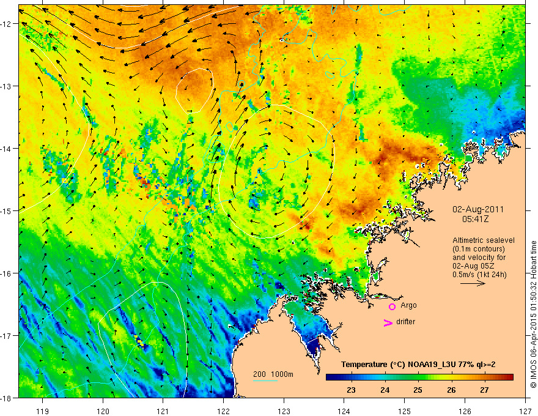Click the longitude label 127
This screenshot has height=416, width=538.
pos(525,412)
